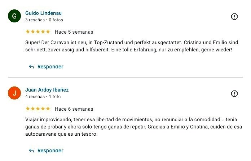The width and height of the screenshot is (251, 161).
Task: Click the reply arrow icon under Guido's review
Action: coord(31,67)
